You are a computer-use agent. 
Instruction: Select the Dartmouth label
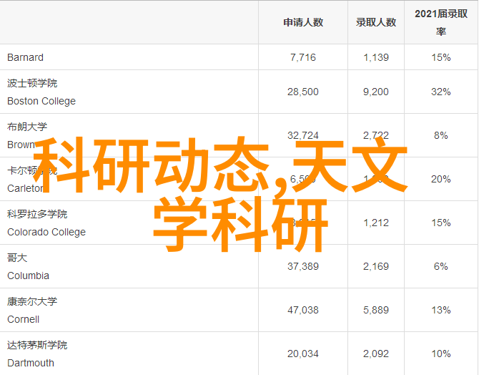[x=31, y=363]
